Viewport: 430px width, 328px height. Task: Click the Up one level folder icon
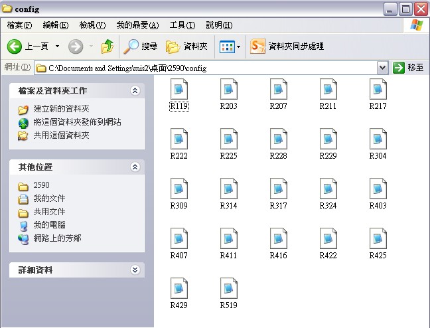click(107, 46)
